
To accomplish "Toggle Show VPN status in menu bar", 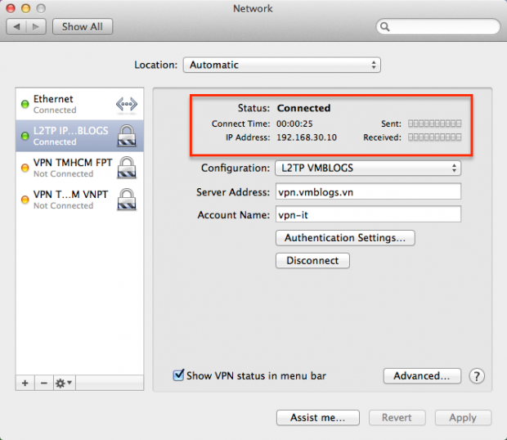I will pyautogui.click(x=178, y=375).
